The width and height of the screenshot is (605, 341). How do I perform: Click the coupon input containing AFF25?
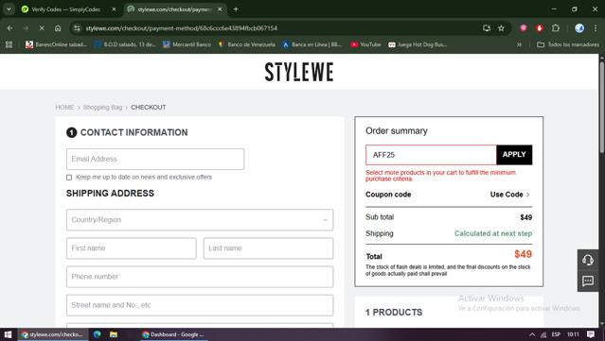431,155
